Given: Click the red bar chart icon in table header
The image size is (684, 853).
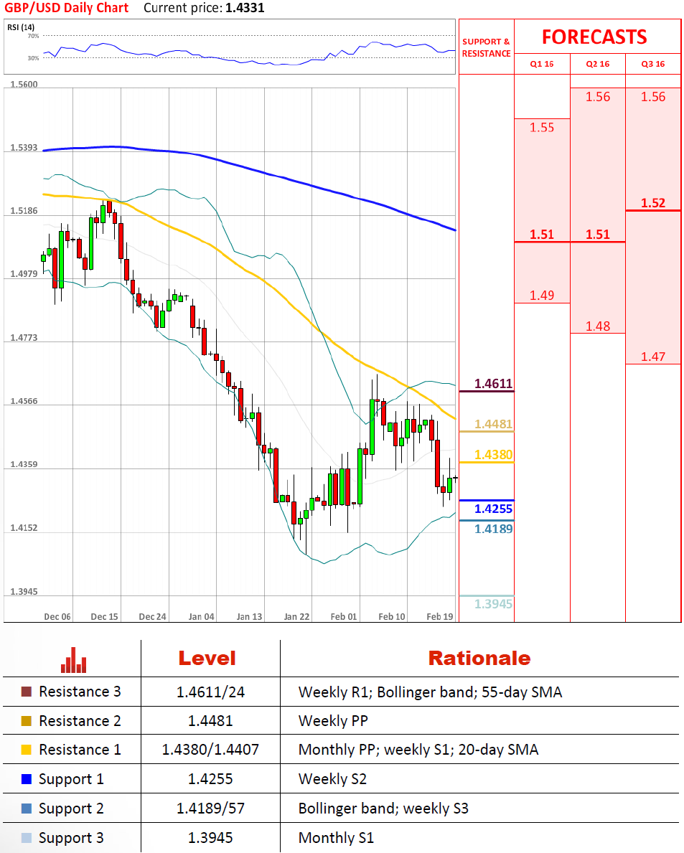Looking at the screenshot, I should (x=73, y=660).
